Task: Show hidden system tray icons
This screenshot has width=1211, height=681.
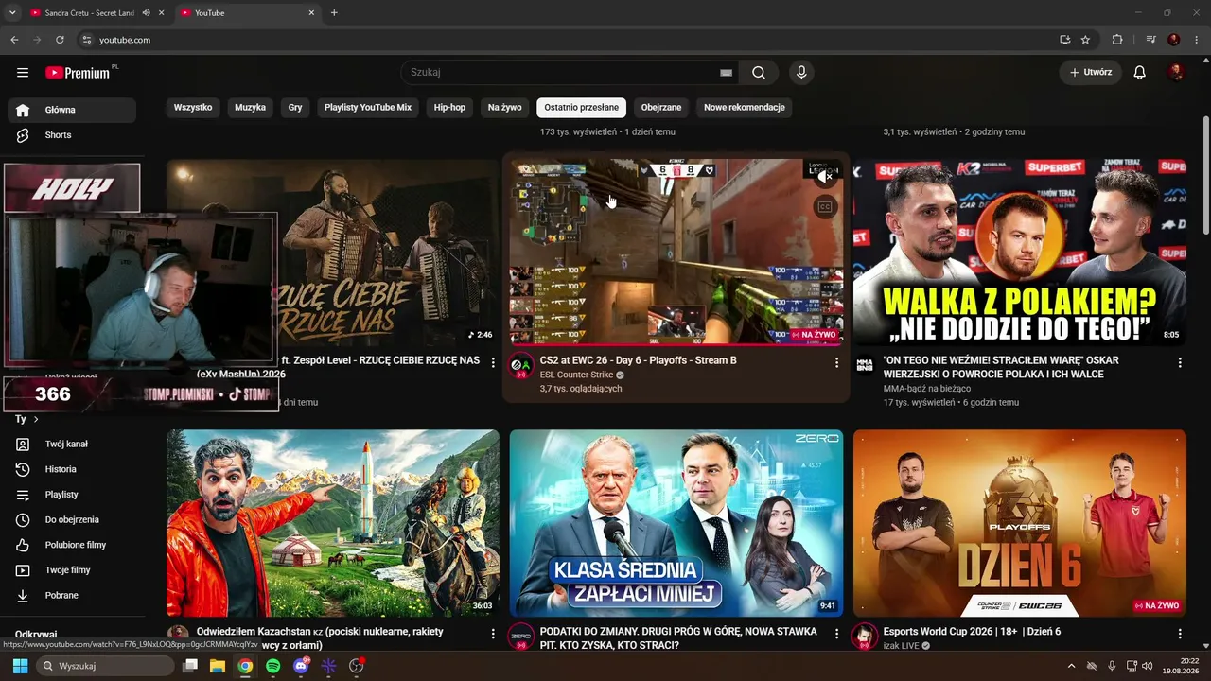Action: point(1071,666)
